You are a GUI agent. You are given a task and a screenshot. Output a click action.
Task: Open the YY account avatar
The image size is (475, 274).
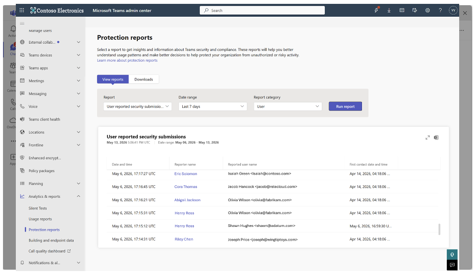(x=453, y=10)
